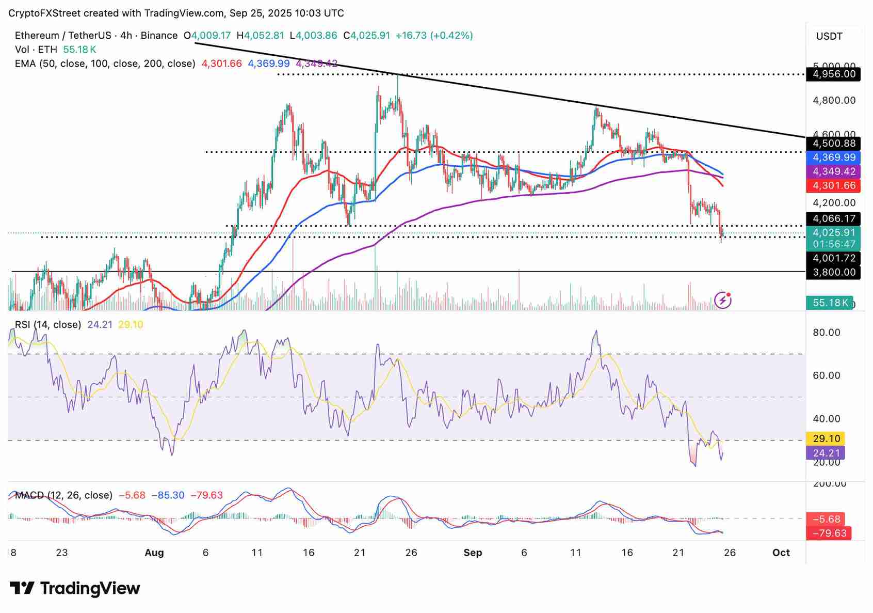Click the red 4,301.66 EMA price label

pyautogui.click(x=834, y=185)
